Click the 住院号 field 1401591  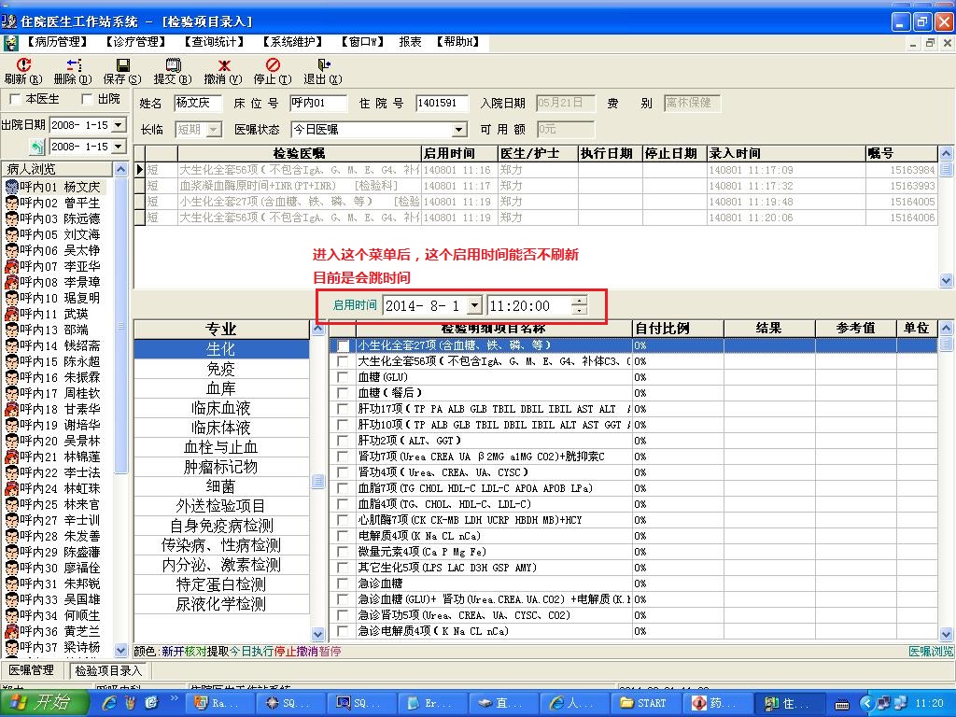click(x=442, y=103)
